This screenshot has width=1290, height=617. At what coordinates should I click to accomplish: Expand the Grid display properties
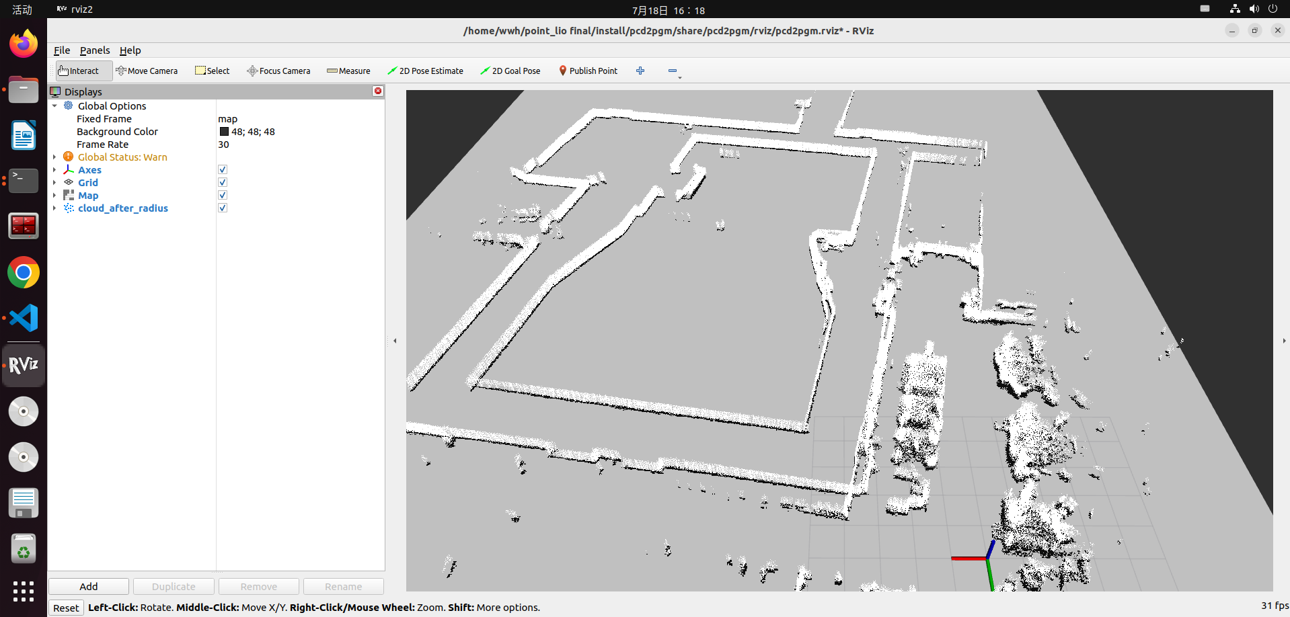tap(54, 182)
